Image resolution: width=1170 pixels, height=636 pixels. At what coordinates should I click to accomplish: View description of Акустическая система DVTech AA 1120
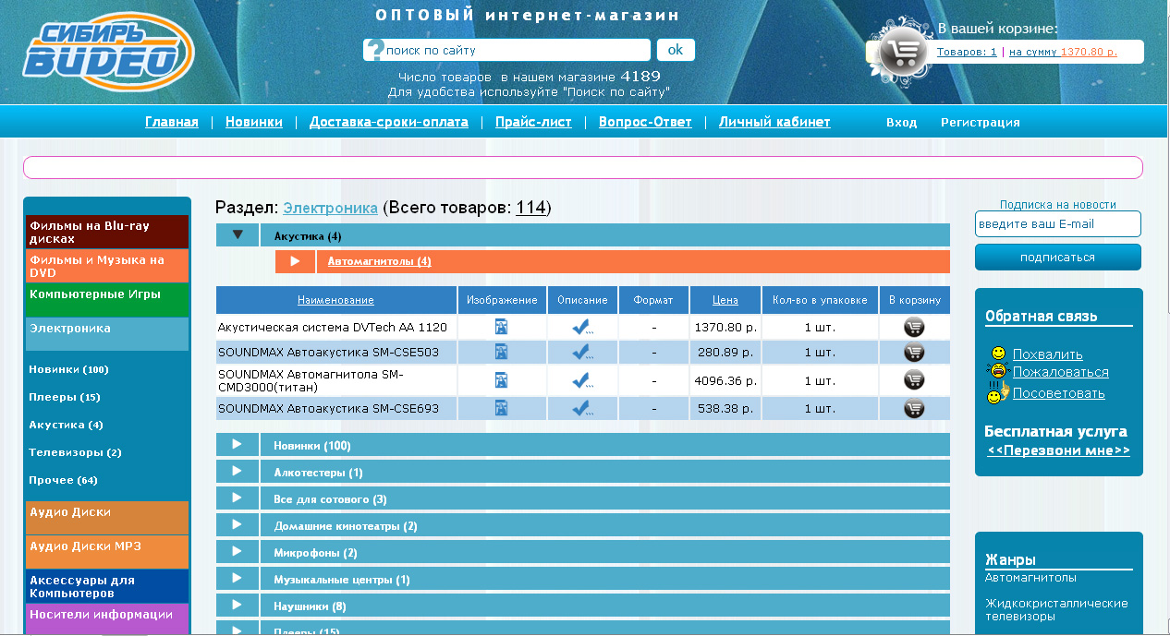point(582,326)
